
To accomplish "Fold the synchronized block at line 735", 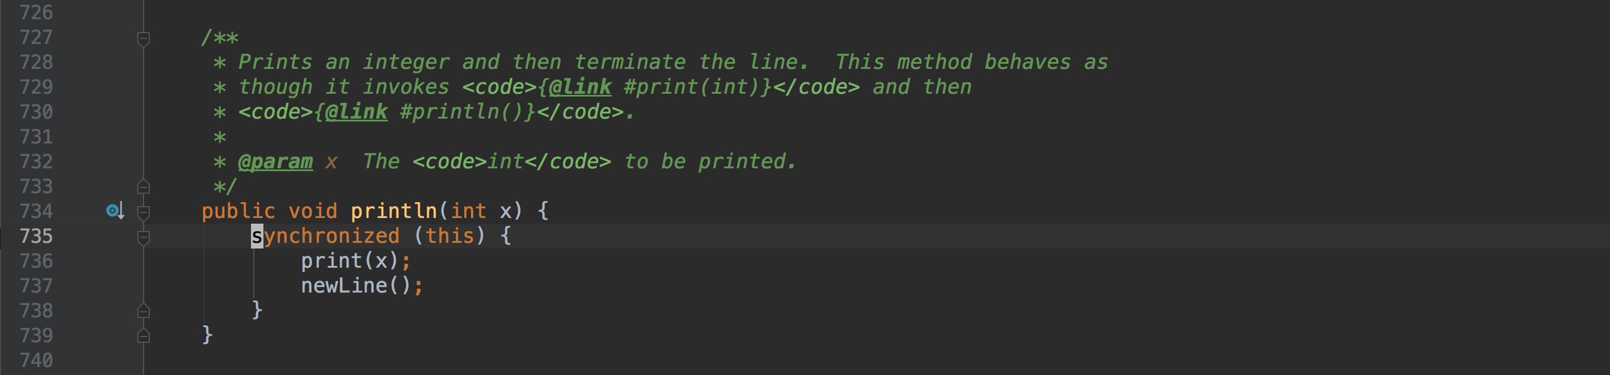I will click(x=143, y=237).
